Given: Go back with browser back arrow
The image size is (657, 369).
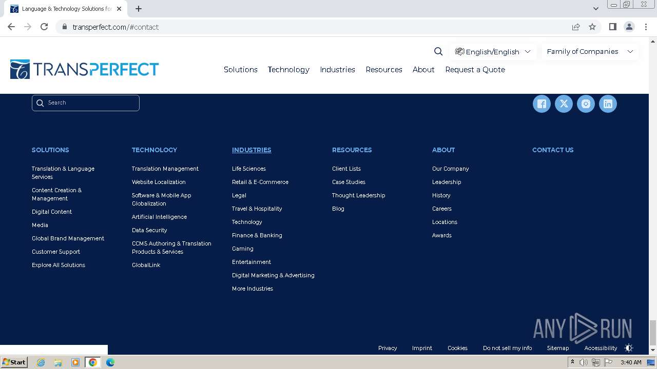Looking at the screenshot, I should click(11, 27).
